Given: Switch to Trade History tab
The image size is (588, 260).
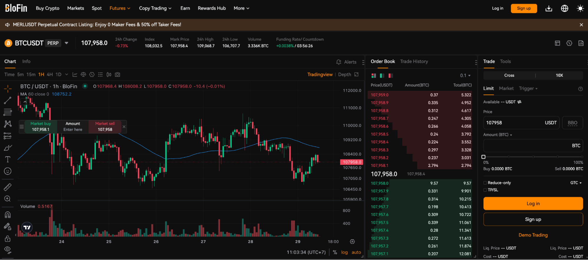Looking at the screenshot, I should point(414,61).
